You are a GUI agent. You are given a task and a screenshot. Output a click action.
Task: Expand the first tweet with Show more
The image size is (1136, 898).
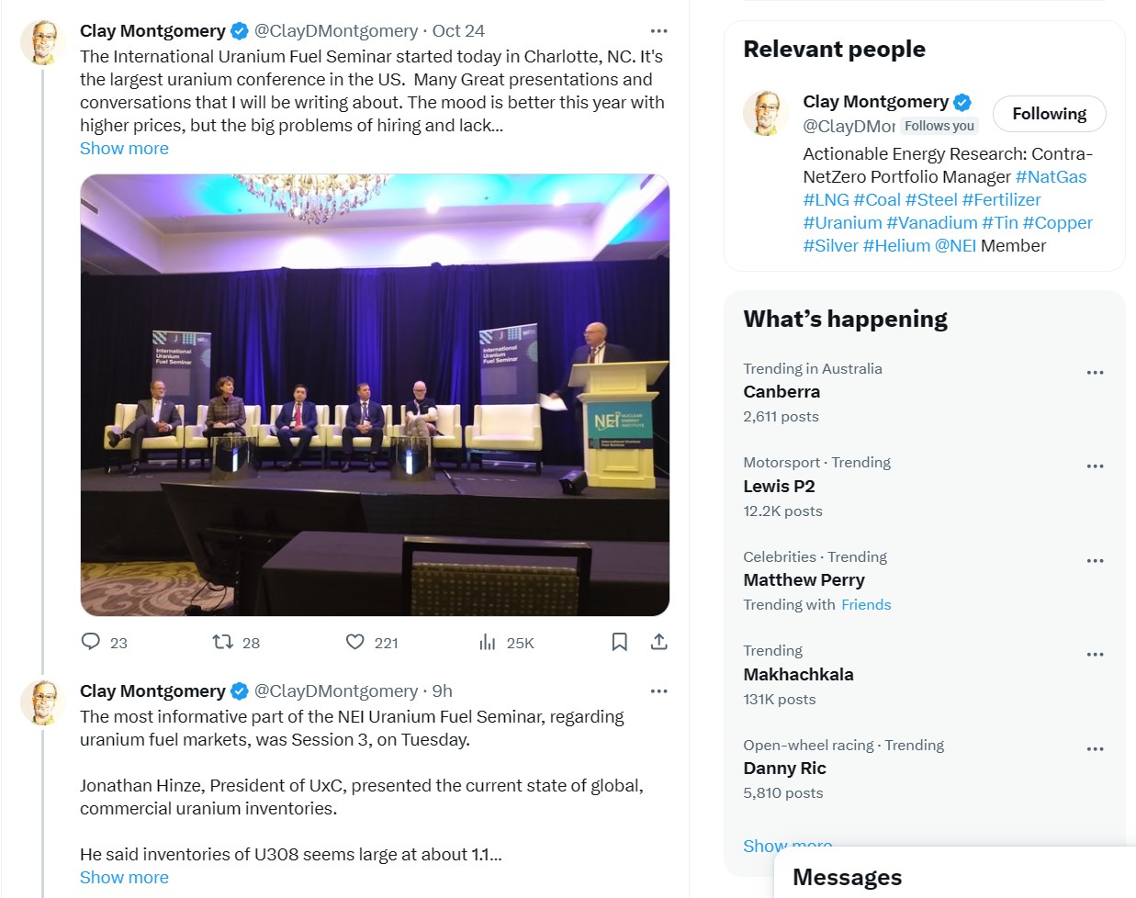tap(124, 149)
